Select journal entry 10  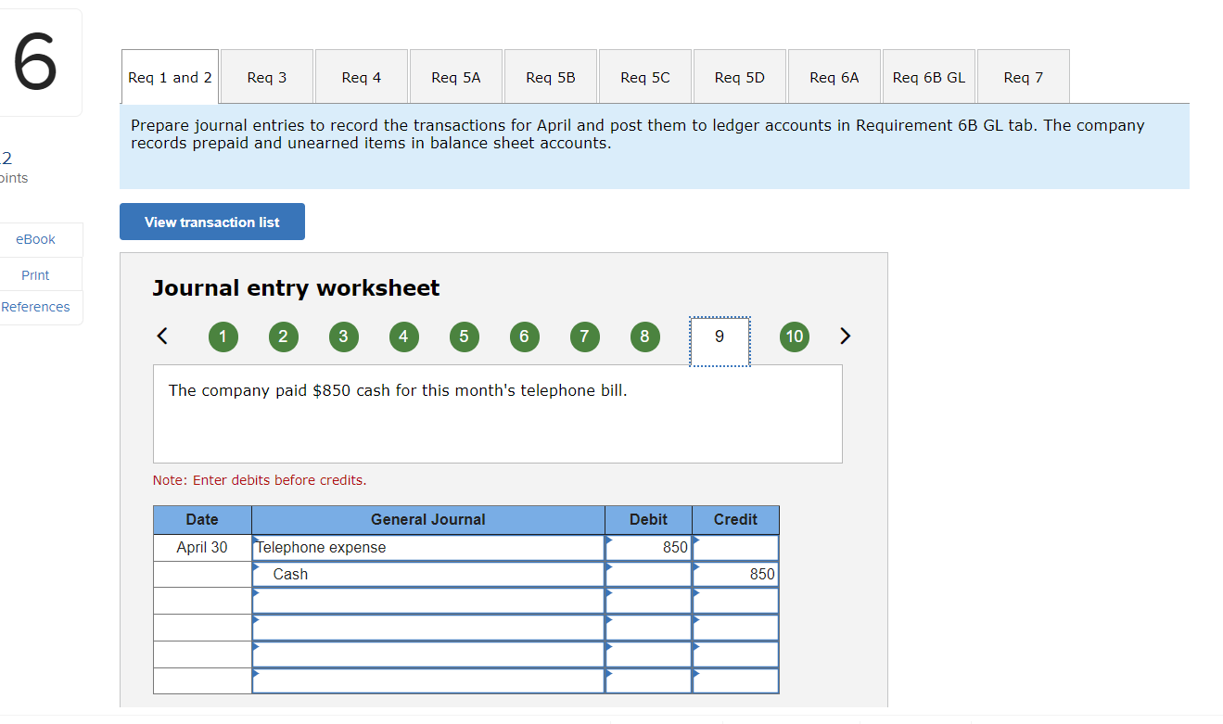pos(794,337)
